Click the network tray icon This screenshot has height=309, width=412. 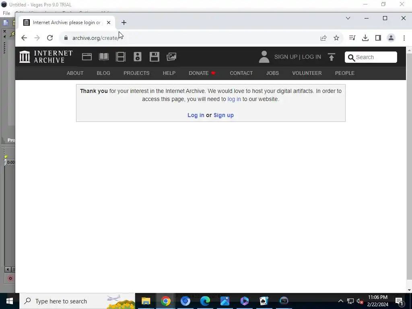(x=350, y=301)
